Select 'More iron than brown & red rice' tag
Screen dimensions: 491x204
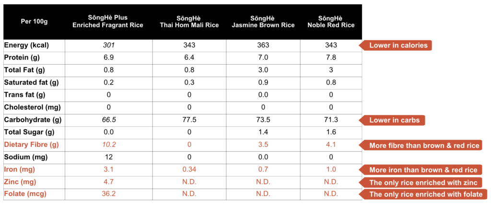(424, 170)
